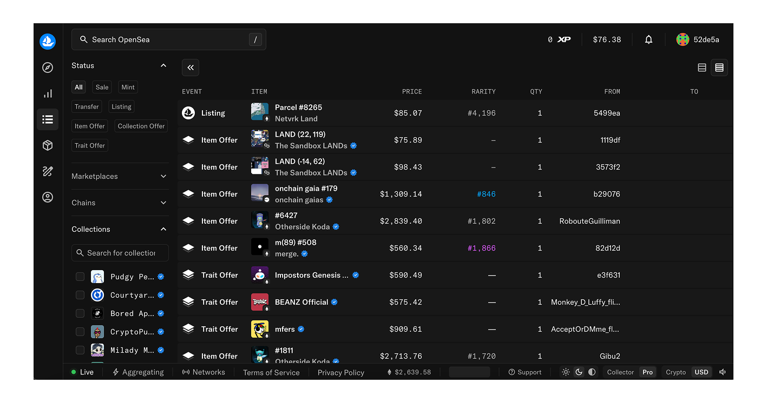Open the Studio pencil icon in sidebar
Screen dimensions: 767x403
coord(48,171)
